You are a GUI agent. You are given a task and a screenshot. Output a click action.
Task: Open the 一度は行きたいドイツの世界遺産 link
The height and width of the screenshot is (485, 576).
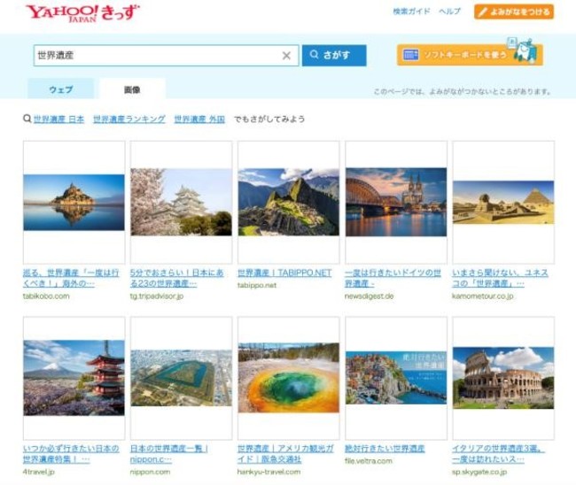pyautogui.click(x=393, y=278)
